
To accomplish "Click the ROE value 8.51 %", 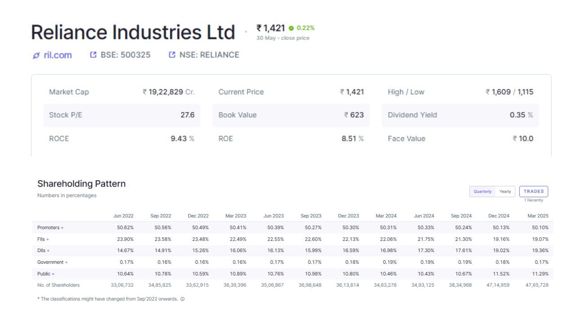I will coord(353,139).
